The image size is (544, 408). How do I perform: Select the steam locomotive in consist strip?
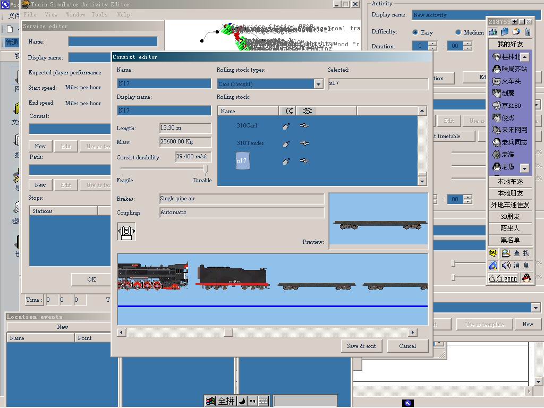[153, 276]
